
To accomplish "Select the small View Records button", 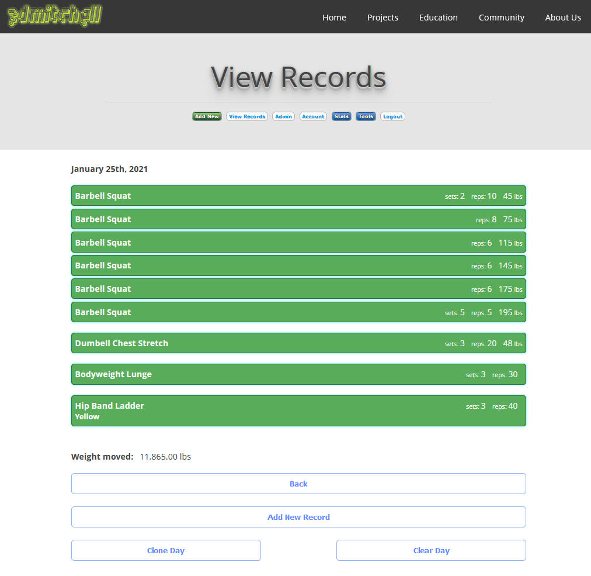I will pos(246,116).
